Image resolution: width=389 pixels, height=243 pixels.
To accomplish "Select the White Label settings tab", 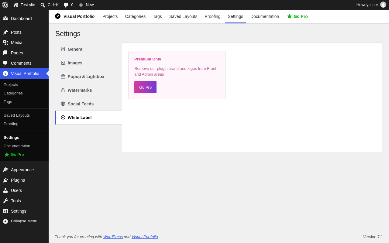I will pyautogui.click(x=89, y=118).
